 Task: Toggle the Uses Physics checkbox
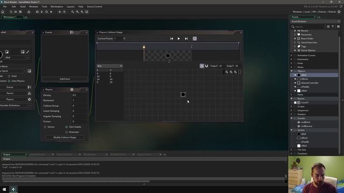[x=9, y=81]
